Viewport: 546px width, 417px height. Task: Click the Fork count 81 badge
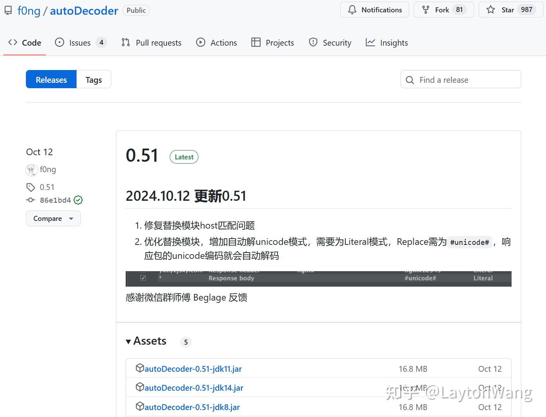tap(461, 10)
